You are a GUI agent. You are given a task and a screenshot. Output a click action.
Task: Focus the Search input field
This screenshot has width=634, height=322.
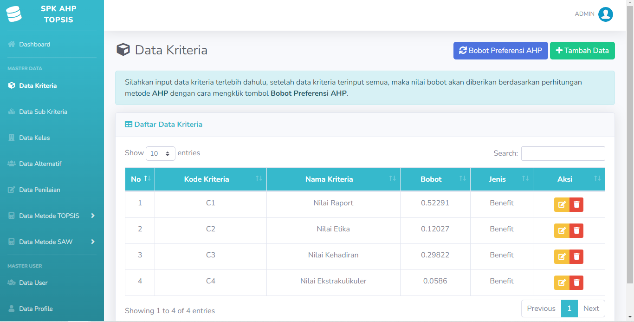pyautogui.click(x=563, y=153)
